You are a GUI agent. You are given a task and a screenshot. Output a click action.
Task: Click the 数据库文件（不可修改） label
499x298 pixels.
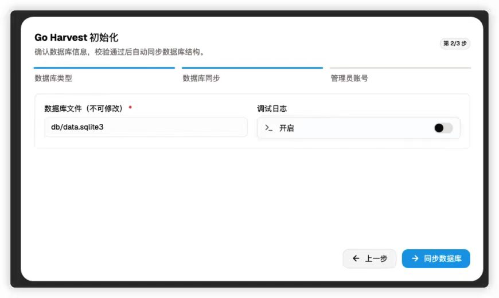coord(83,108)
